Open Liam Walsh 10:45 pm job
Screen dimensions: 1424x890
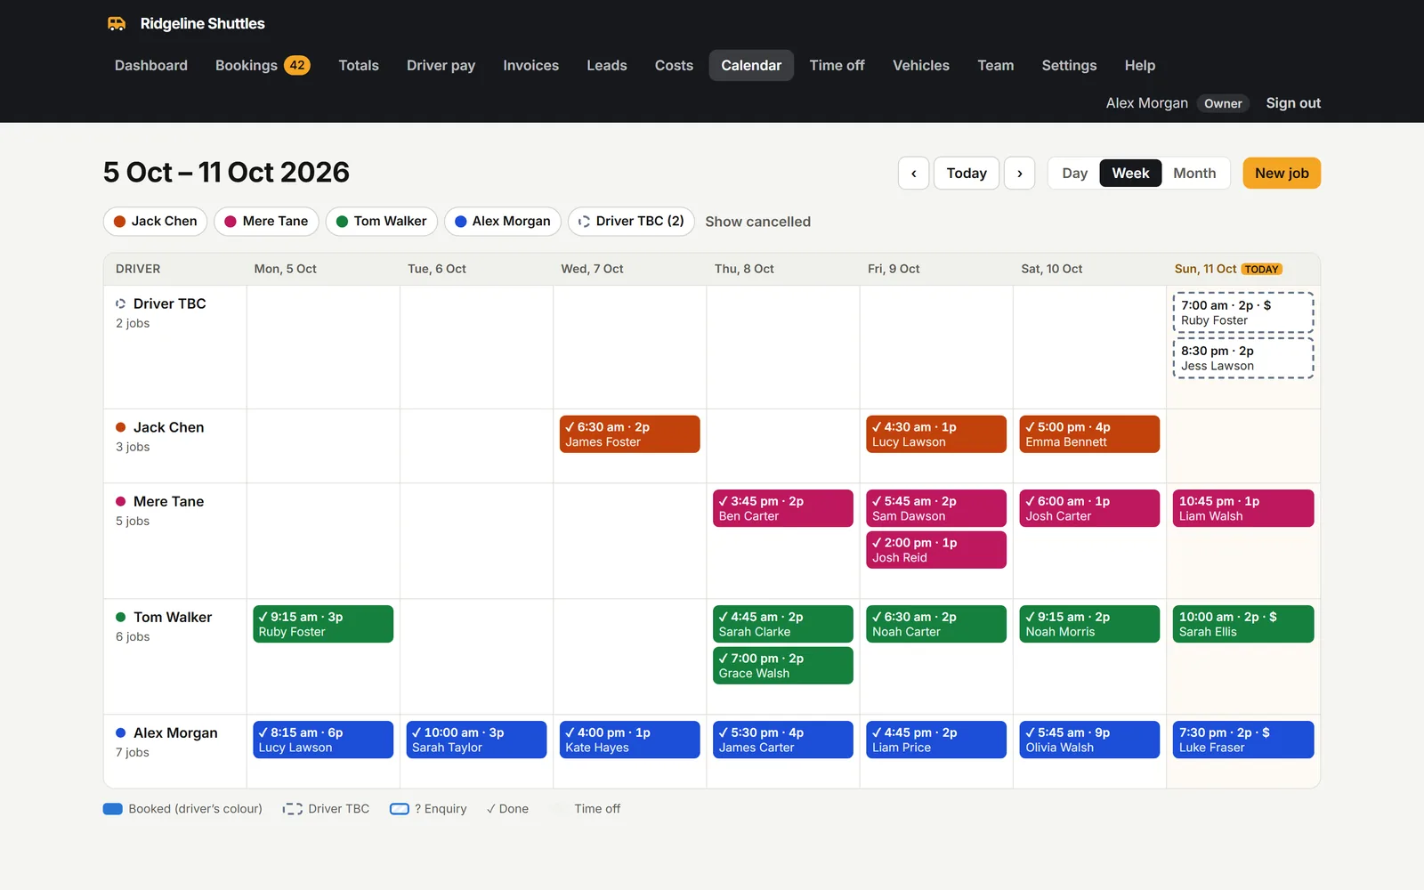[x=1243, y=508]
